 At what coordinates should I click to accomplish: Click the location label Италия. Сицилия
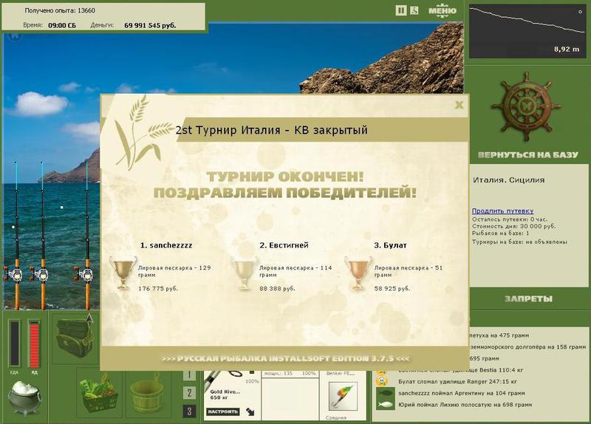pos(508,180)
